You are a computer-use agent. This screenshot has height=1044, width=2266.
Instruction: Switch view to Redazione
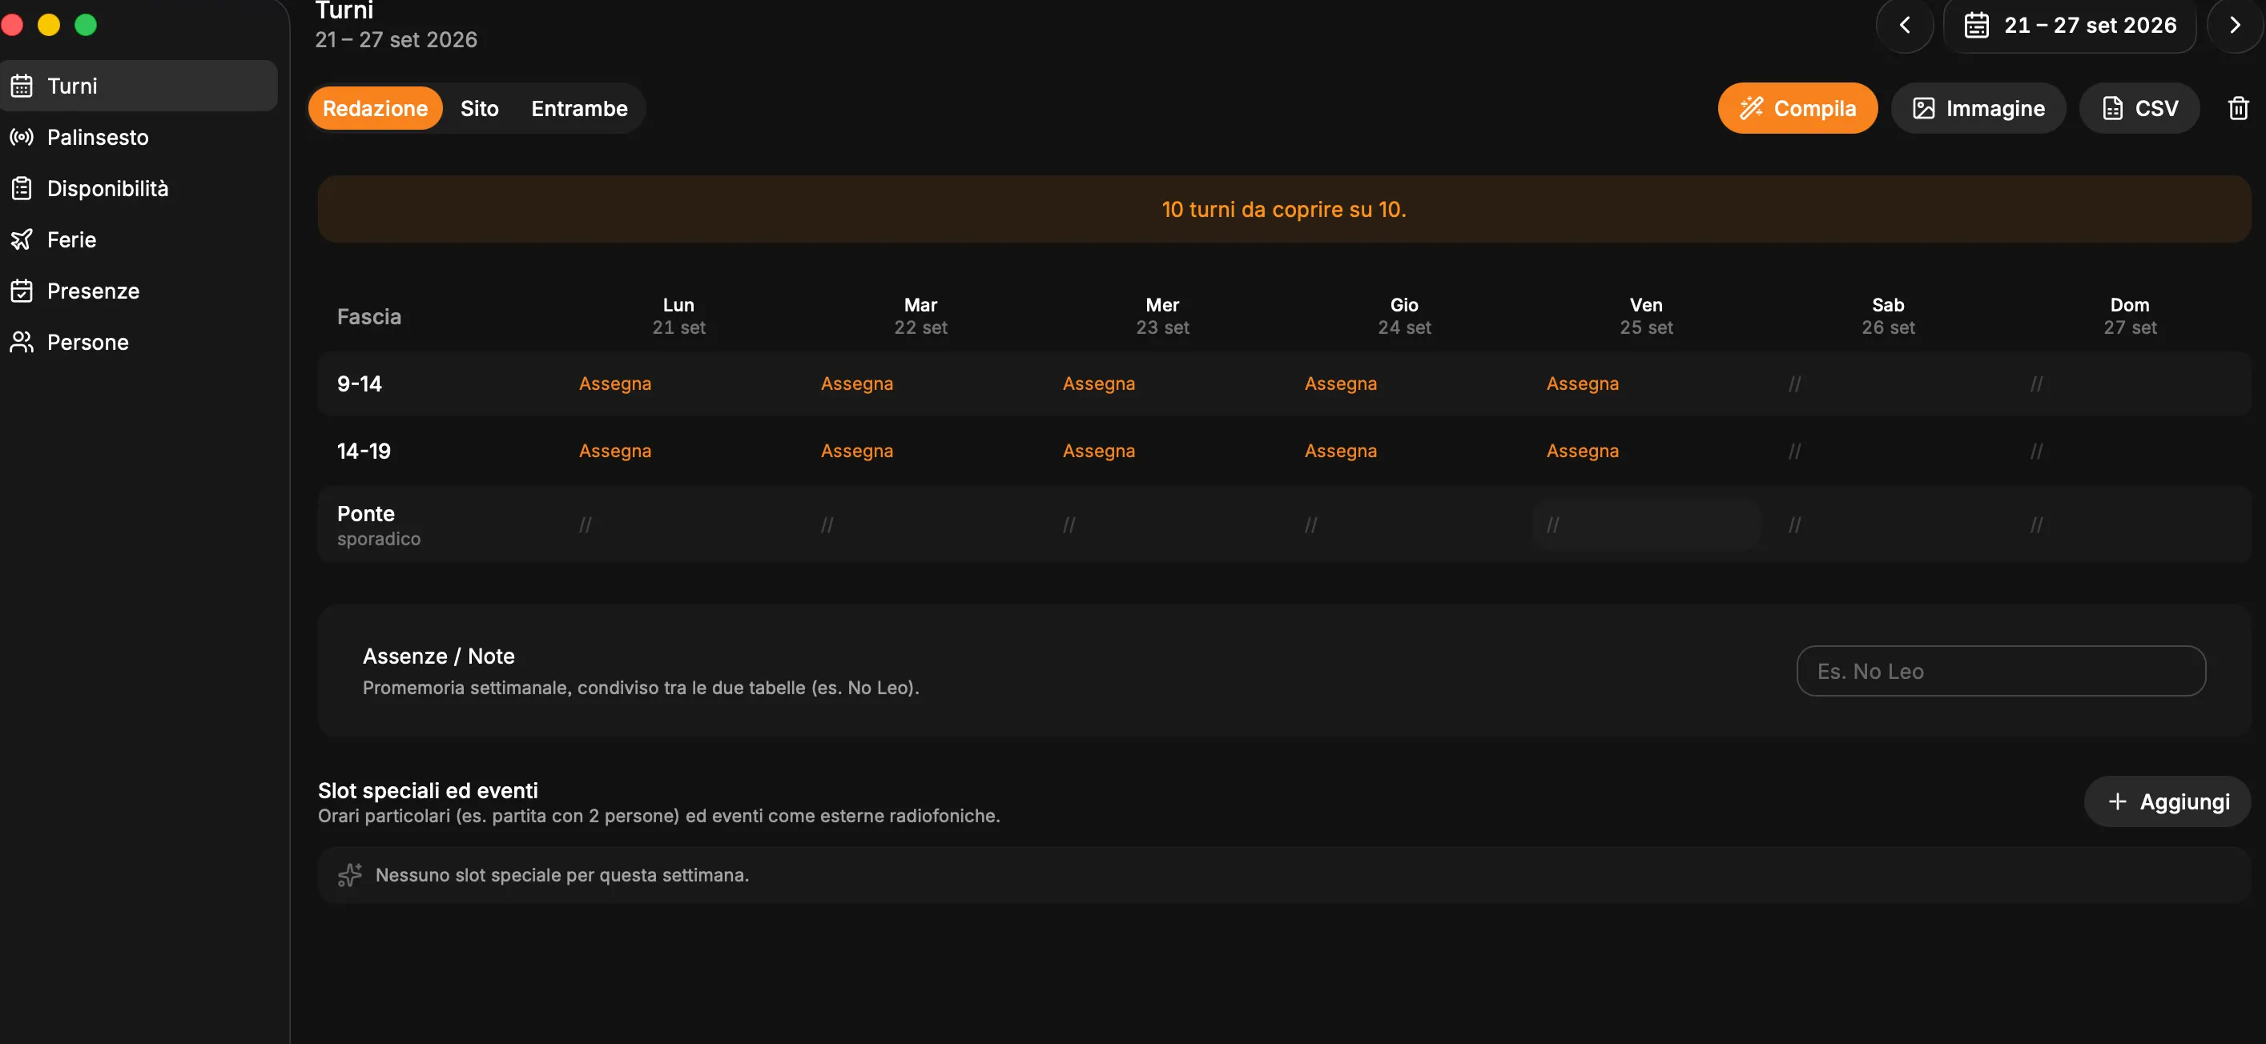[x=375, y=108]
